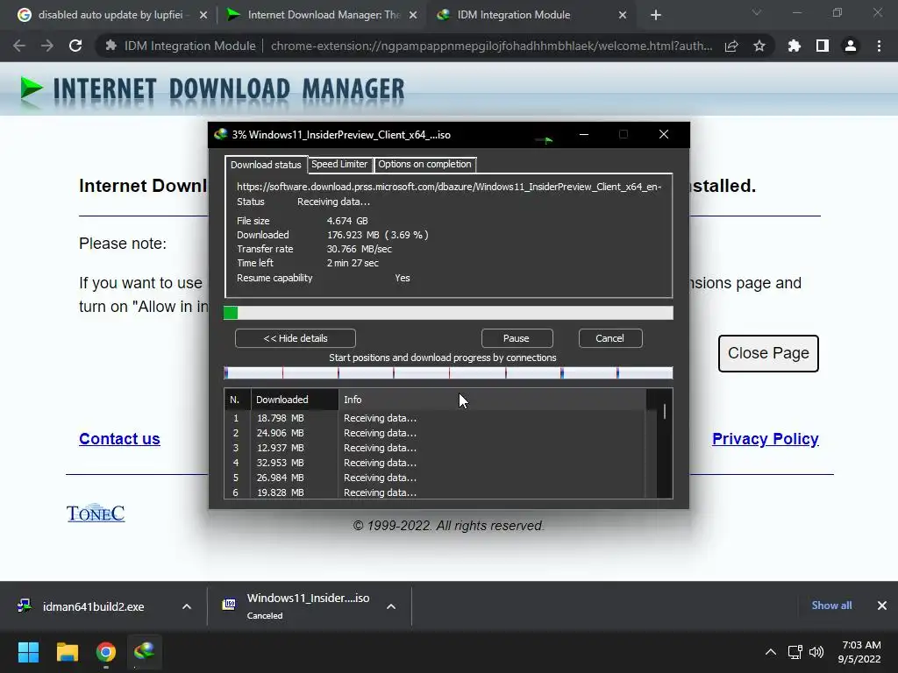
Task: Expand Windows11_Insider iso download options chevron
Action: 391,606
